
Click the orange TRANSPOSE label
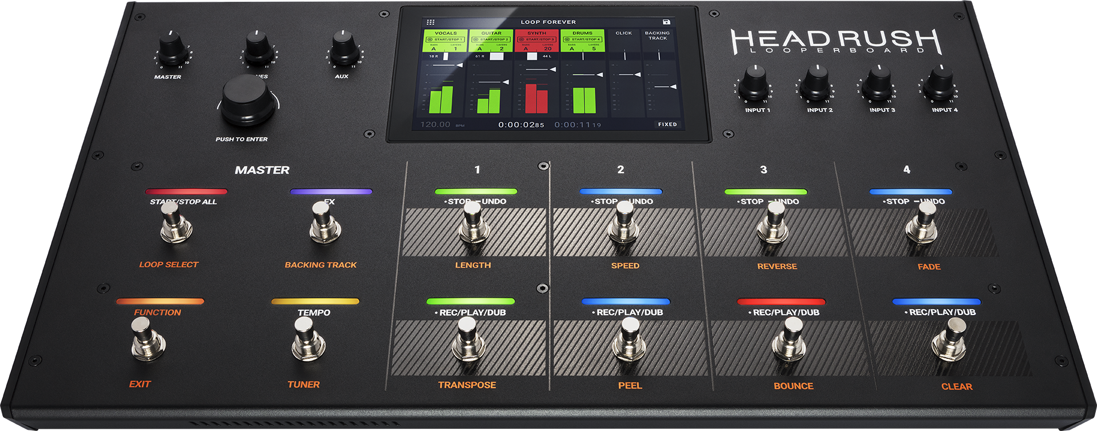pos(467,385)
